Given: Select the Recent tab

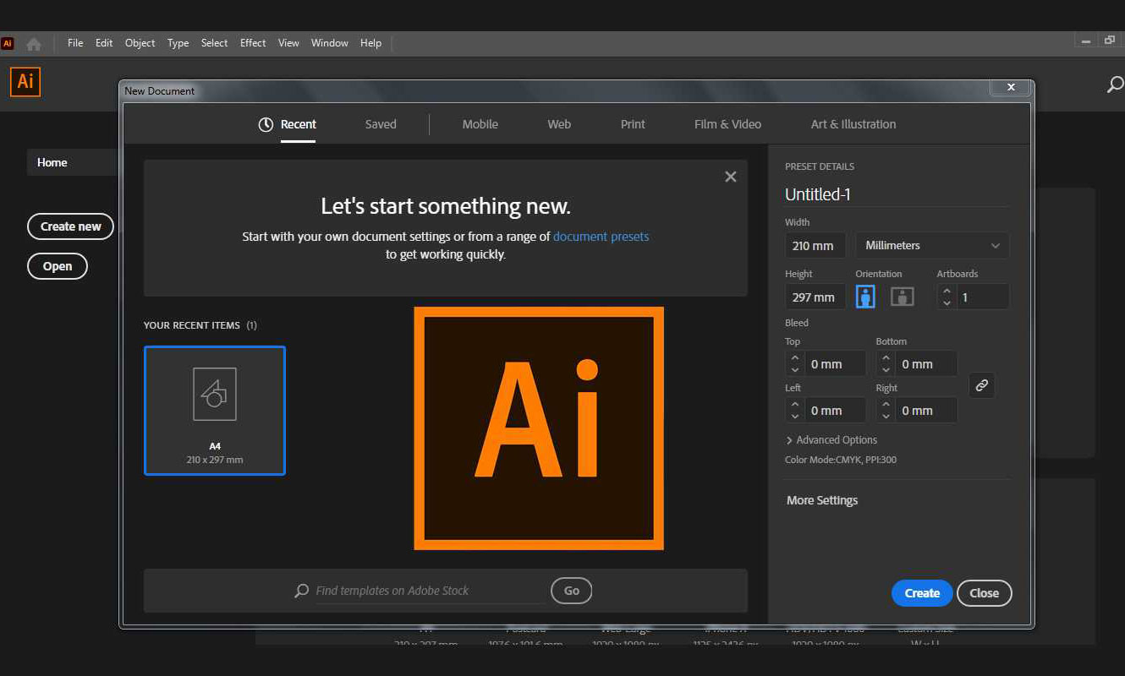Looking at the screenshot, I should (x=299, y=124).
